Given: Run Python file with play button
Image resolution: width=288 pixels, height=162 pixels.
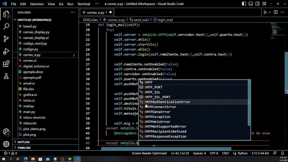Looking at the screenshot, I should pos(265,12).
